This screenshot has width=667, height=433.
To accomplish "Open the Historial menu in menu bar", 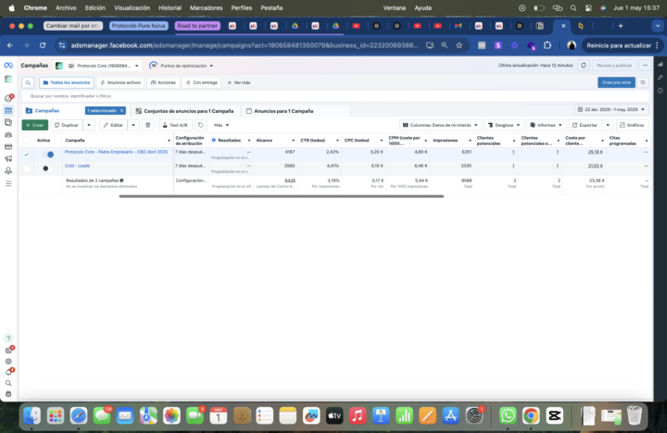I will [x=170, y=7].
